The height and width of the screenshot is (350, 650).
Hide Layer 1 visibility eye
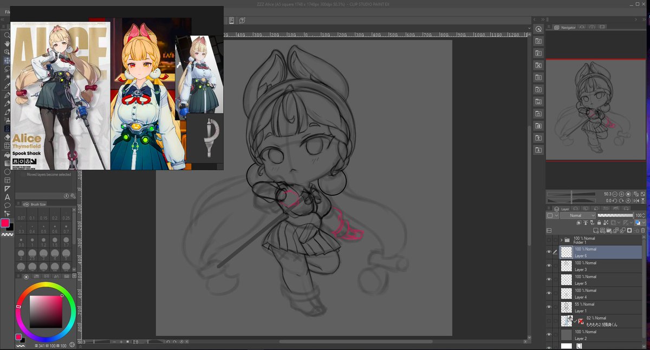549,307
